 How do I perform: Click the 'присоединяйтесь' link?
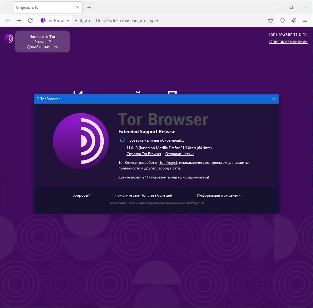(193, 177)
